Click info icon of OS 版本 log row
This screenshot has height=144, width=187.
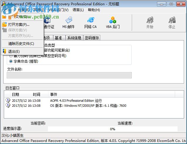pyautogui.click(x=8, y=105)
